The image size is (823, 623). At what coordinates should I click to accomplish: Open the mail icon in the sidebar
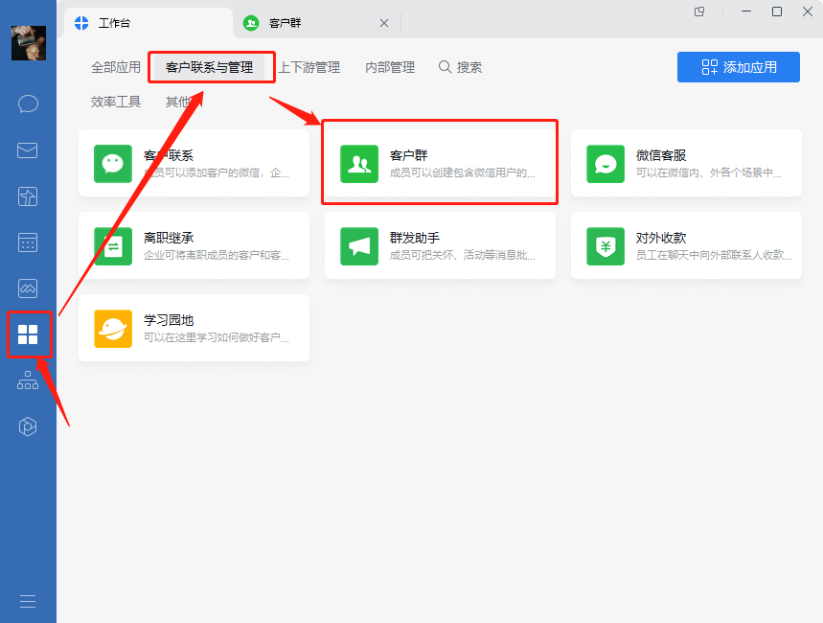(x=28, y=150)
